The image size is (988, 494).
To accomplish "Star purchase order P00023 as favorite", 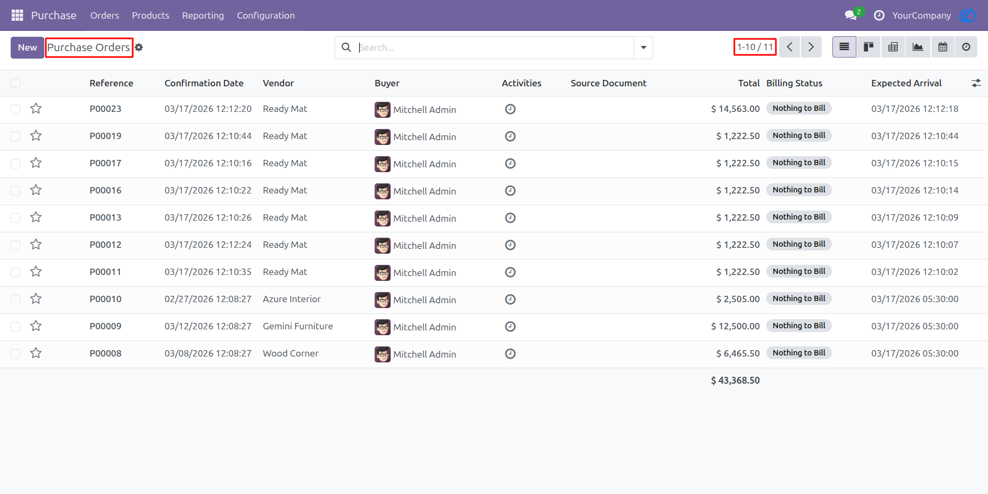I will 36,109.
